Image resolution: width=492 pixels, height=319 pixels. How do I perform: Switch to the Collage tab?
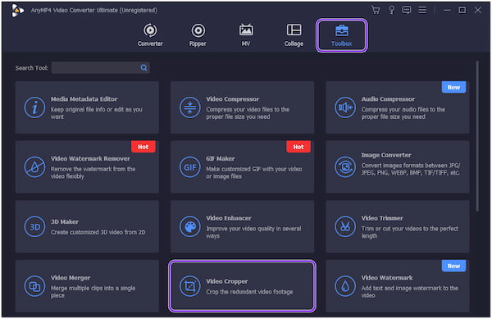294,35
